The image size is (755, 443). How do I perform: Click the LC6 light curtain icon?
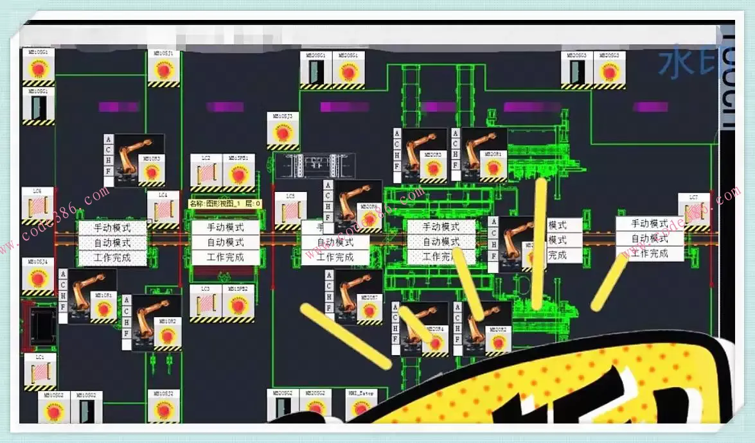tap(37, 206)
